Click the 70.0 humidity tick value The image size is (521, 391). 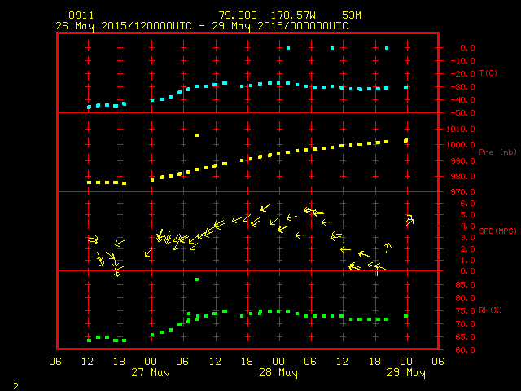click(465, 324)
